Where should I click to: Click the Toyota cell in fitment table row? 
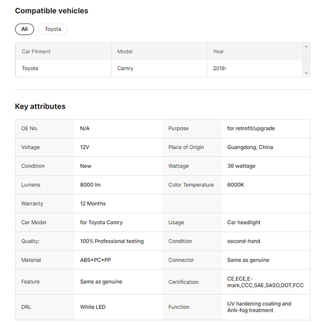tap(30, 69)
